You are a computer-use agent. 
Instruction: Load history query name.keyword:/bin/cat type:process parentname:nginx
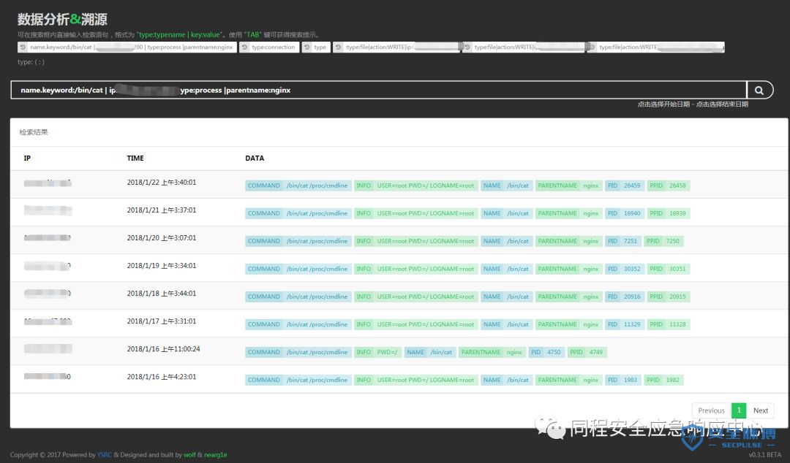(x=127, y=47)
